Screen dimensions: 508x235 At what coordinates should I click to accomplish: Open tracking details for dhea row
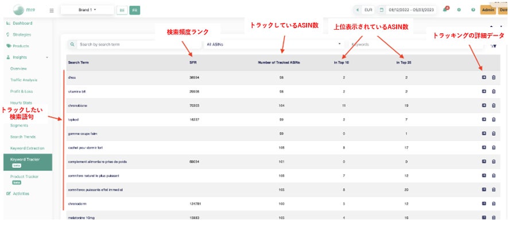[x=484, y=77]
